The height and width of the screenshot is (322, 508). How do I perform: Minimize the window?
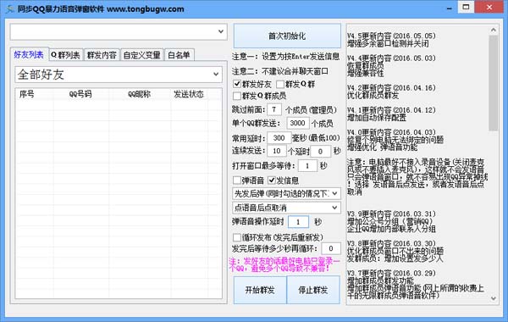click(449, 8)
